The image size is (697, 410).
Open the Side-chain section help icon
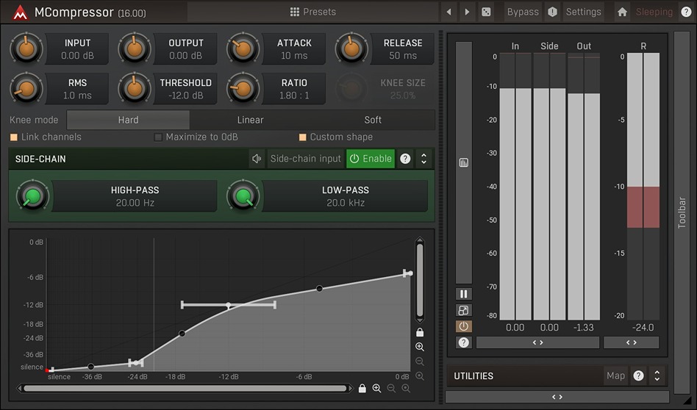click(404, 159)
